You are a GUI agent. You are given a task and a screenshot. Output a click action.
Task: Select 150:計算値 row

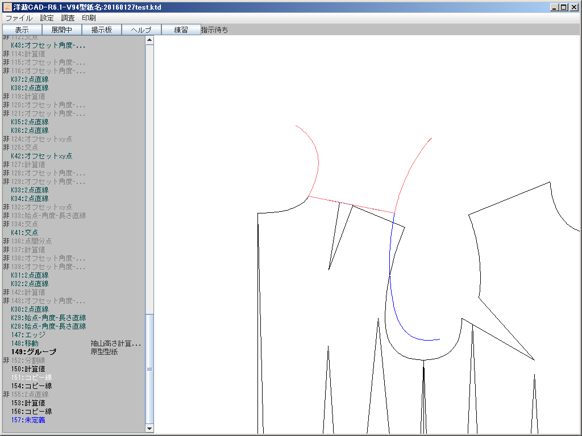click(28, 369)
